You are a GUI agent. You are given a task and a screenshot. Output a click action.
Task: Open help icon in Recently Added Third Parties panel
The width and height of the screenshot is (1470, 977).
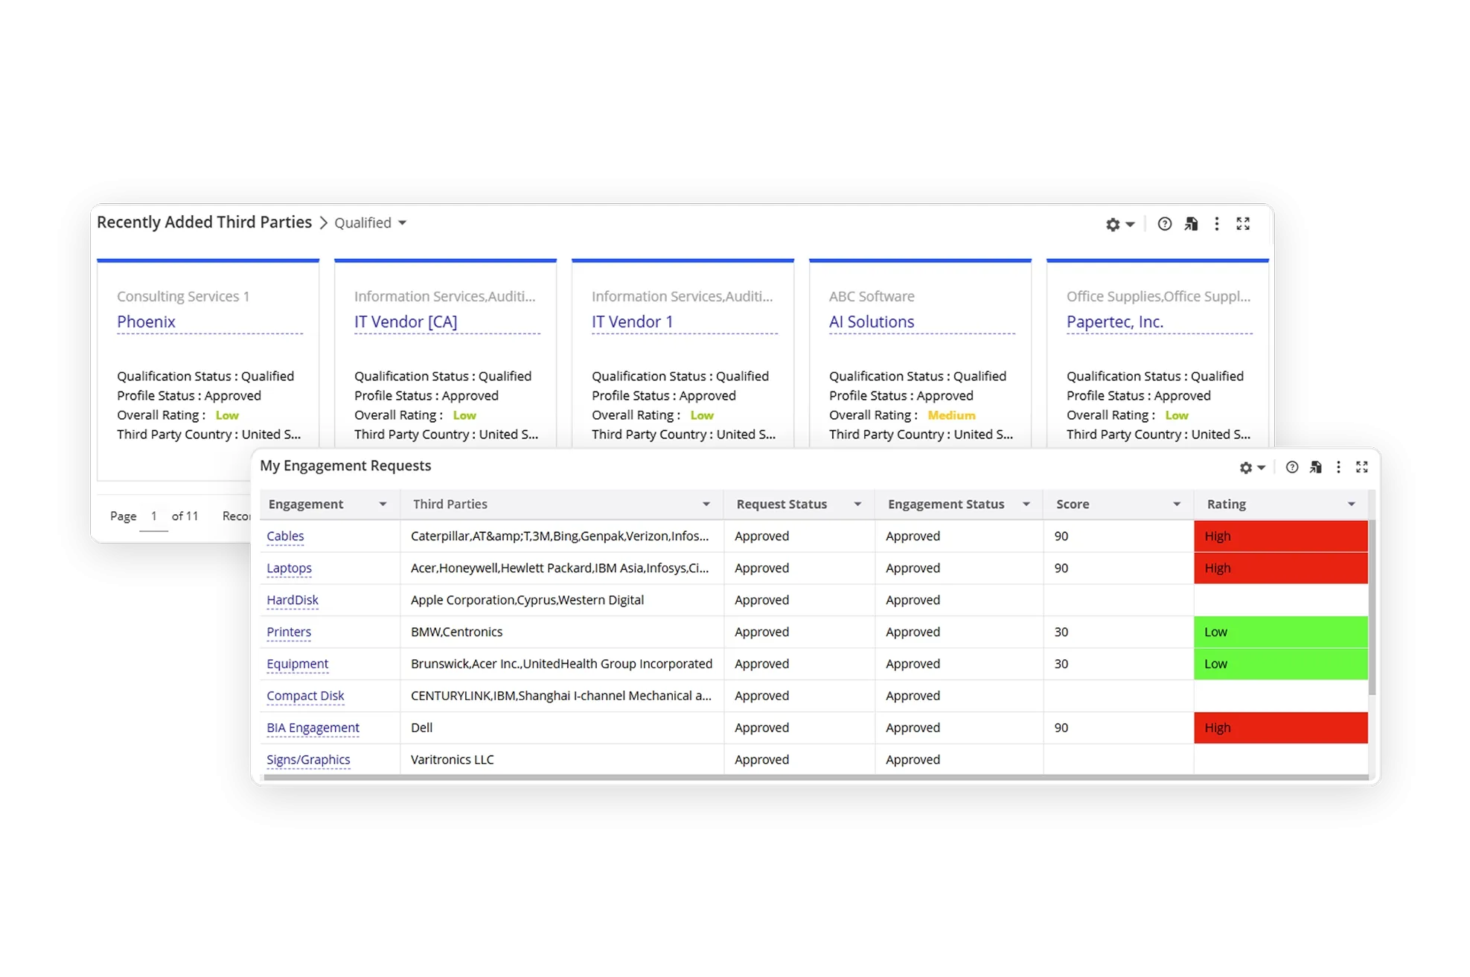(x=1164, y=223)
